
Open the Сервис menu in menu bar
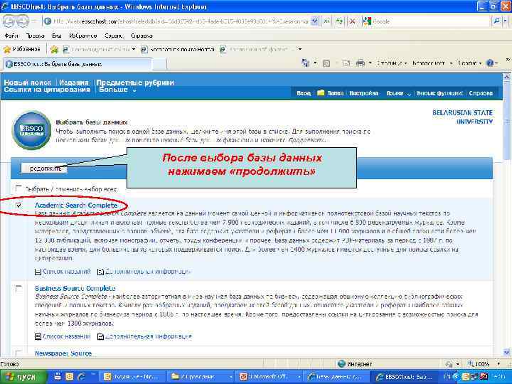(114, 36)
